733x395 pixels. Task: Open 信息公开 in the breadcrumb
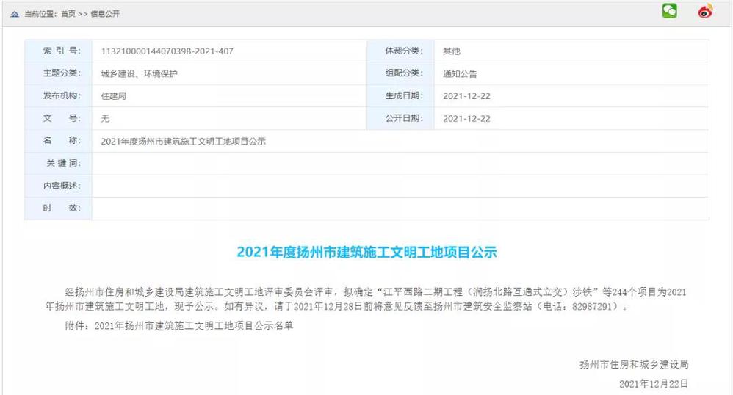coord(105,14)
